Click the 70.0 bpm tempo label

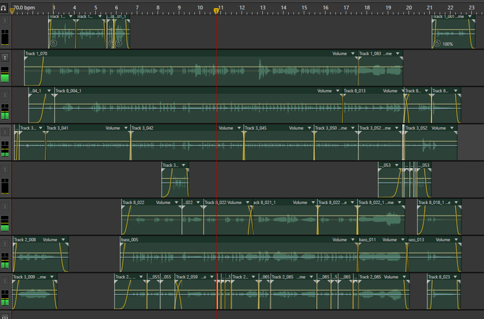[24, 7]
